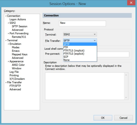Select ANSI Color category
The image size is (137, 125).
[x=18, y=65]
